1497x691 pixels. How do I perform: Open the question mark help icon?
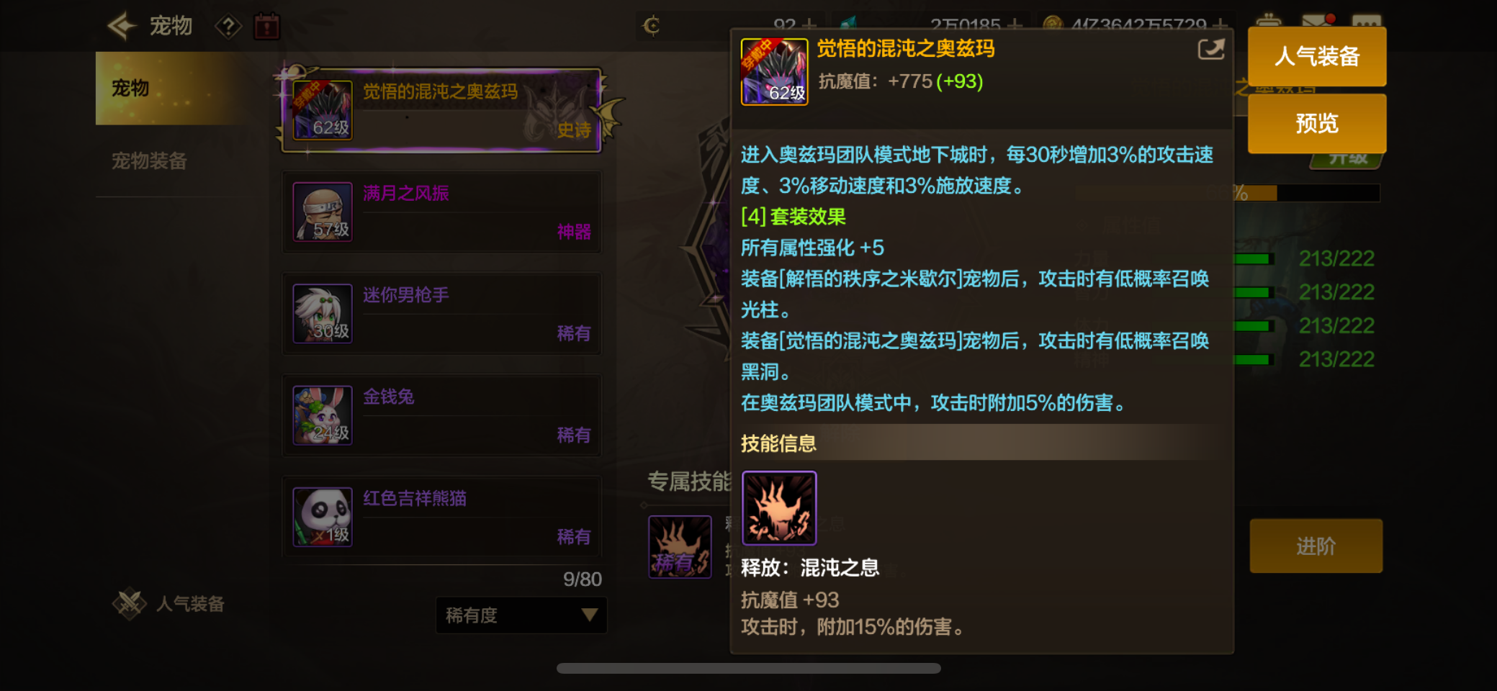[228, 27]
